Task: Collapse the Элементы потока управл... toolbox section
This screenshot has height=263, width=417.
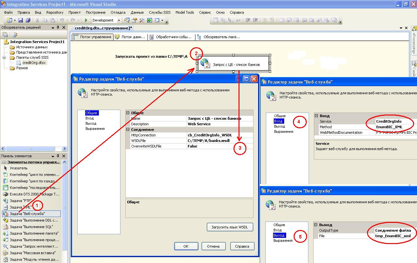Action: tap(4, 162)
